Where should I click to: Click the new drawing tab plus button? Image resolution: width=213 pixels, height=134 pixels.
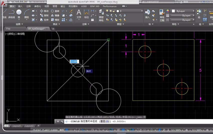[x=53, y=29]
